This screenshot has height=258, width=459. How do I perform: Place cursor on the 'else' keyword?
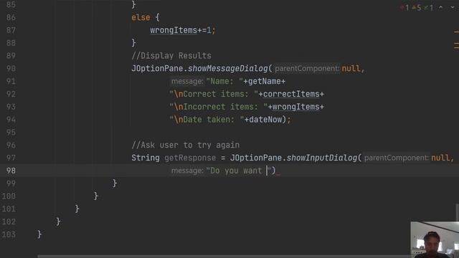[x=141, y=17]
